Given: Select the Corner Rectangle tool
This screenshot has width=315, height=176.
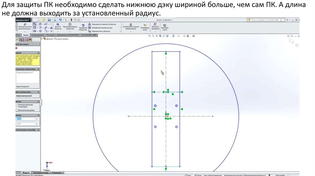Looking at the screenshot, I should tap(34, 28).
